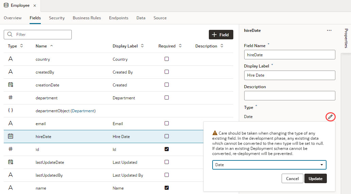Click the string type icon for email
This screenshot has width=351, height=194.
11,123
